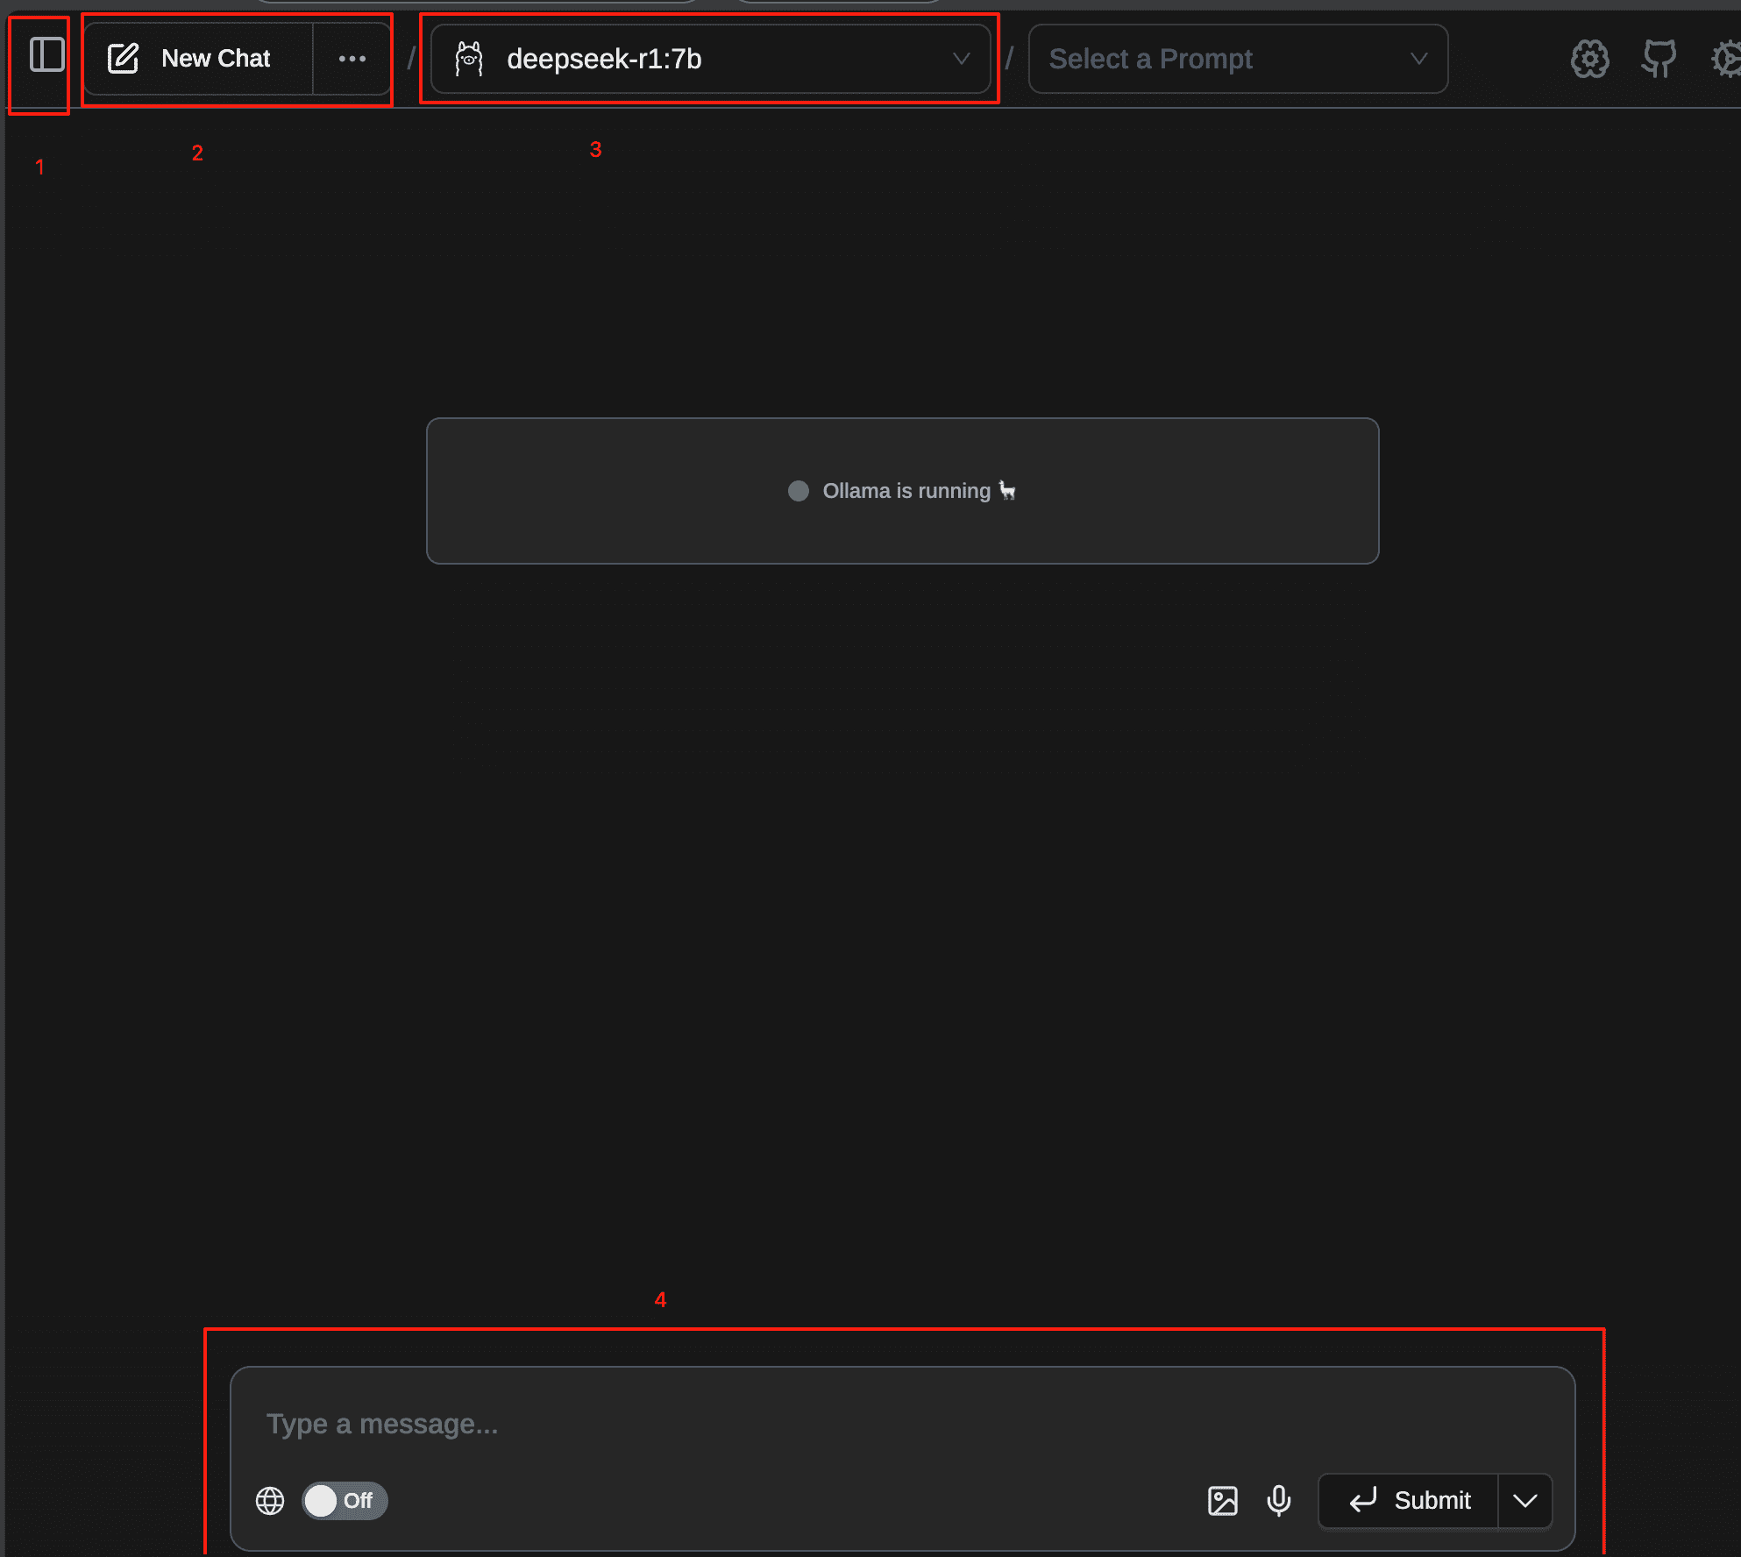Open the settings gear at far right
Viewport: 1741px width, 1557px height.
click(1727, 59)
